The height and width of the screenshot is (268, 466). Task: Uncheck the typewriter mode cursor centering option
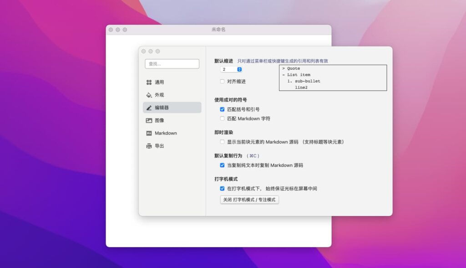coord(222,189)
